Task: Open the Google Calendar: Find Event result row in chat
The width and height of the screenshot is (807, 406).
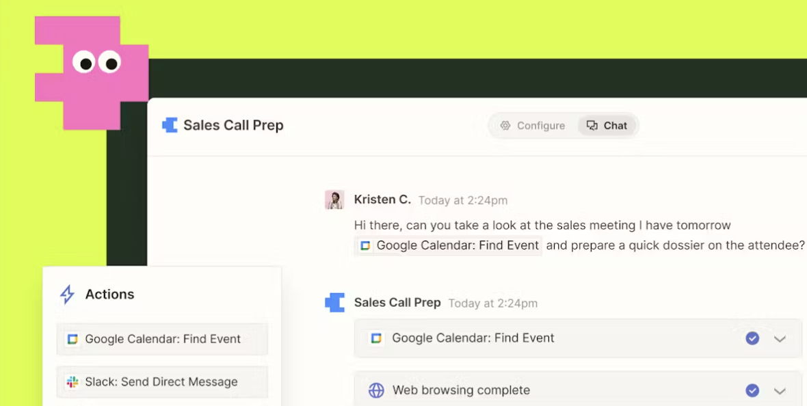Action: [578, 338]
